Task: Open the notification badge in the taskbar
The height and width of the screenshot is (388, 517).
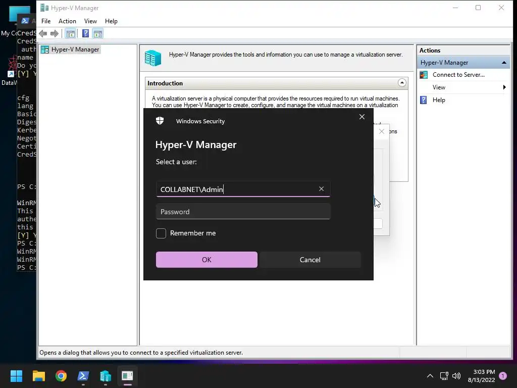Action: tap(503, 376)
